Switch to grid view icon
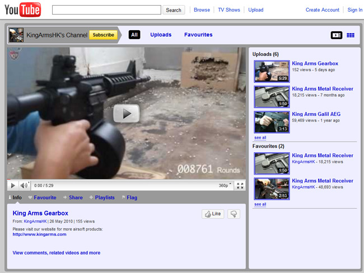The width and height of the screenshot is (364, 273). [351, 35]
